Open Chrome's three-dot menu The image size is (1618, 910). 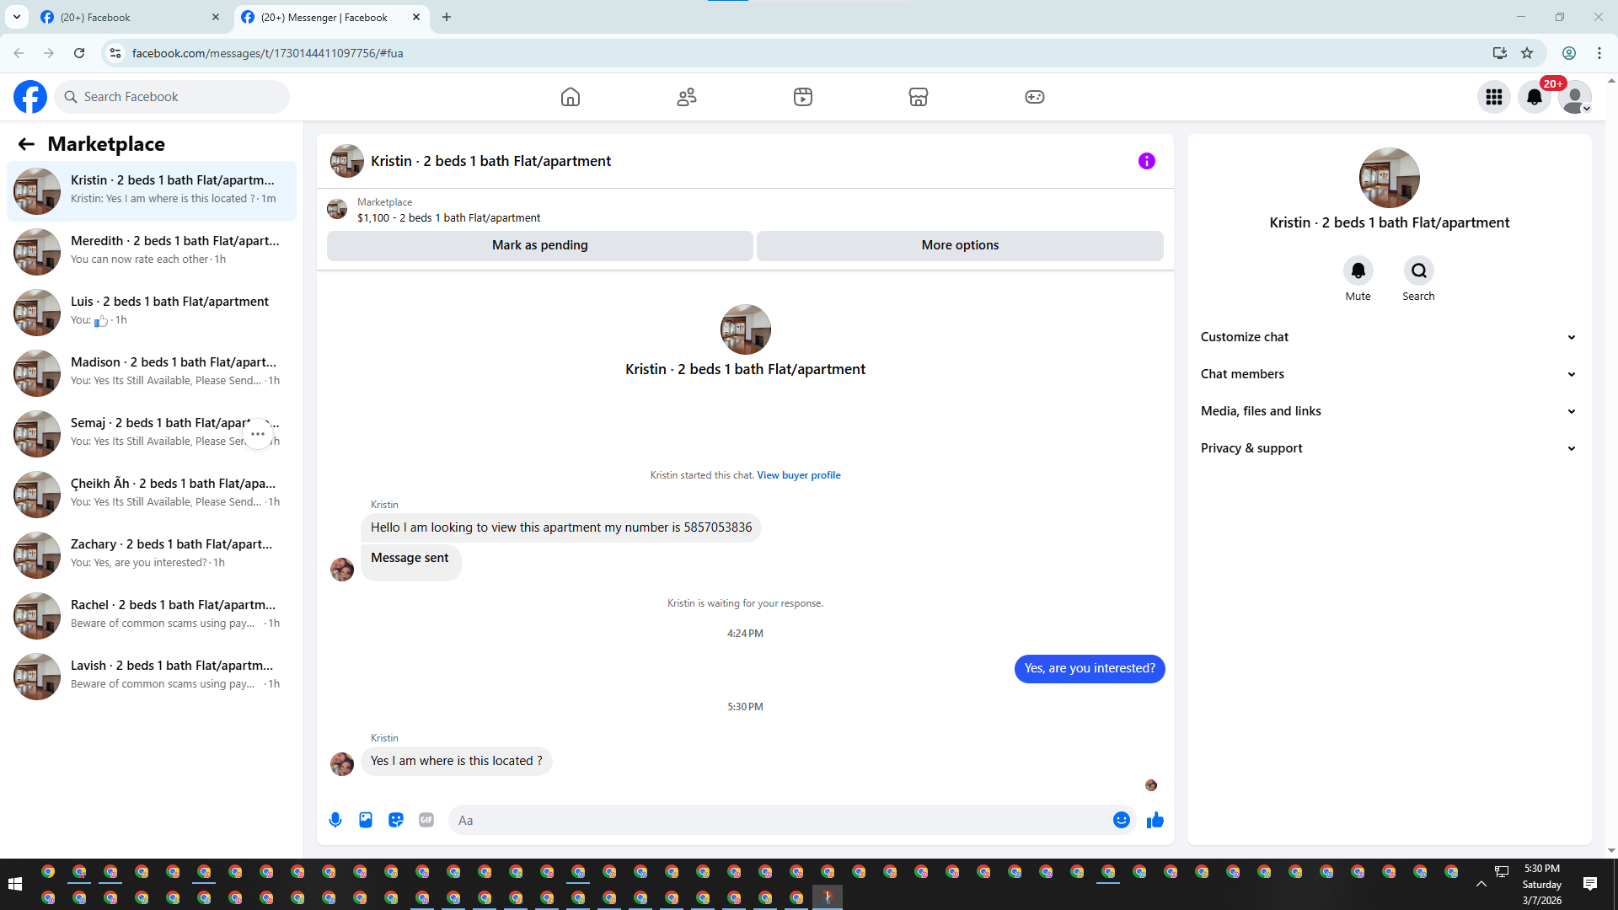pos(1599,53)
